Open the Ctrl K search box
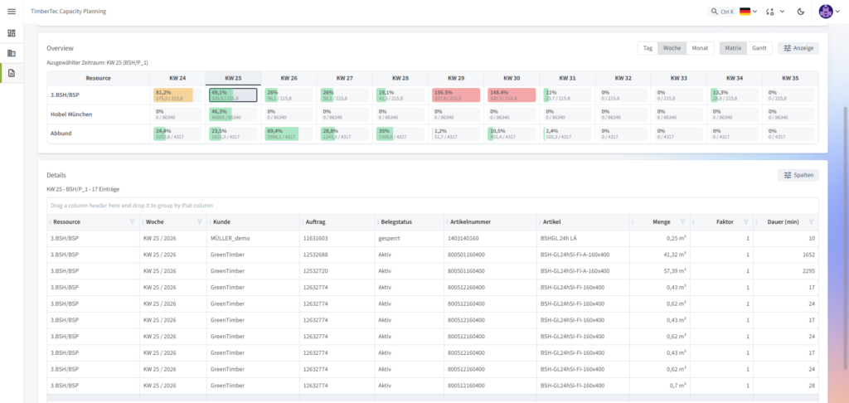Viewport: 849px width, 403px height. tap(722, 12)
